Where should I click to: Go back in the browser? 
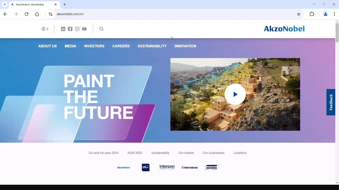[5, 14]
